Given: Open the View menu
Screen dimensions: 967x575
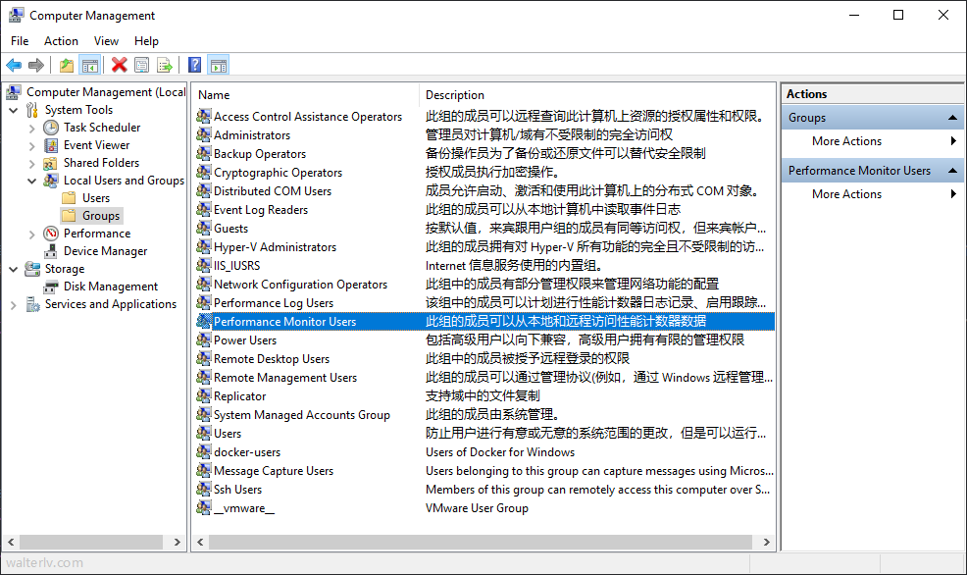Looking at the screenshot, I should coord(106,41).
